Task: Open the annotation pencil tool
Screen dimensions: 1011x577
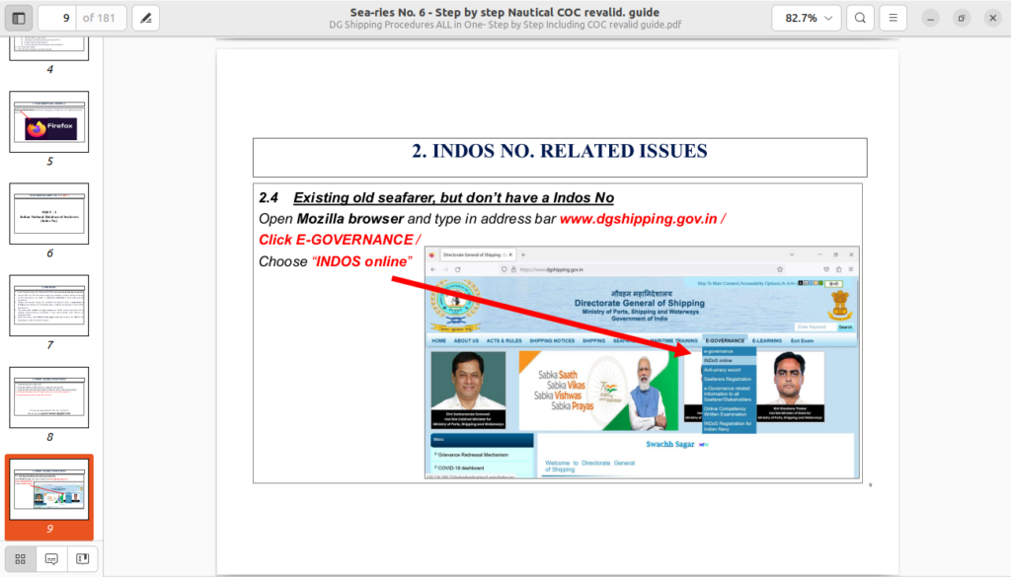Action: pos(145,18)
